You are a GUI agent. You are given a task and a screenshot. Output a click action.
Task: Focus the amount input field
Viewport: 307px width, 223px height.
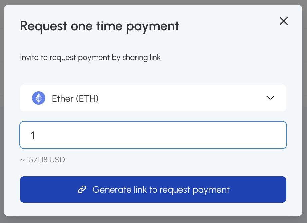tap(153, 135)
